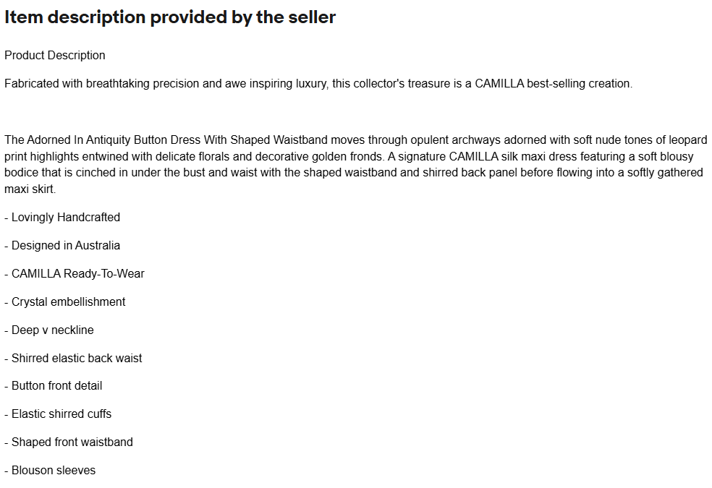Viewport: 712px width, 488px height.
Task: Click 'Elastic shirred cuffs' bullet
Action: (x=58, y=414)
